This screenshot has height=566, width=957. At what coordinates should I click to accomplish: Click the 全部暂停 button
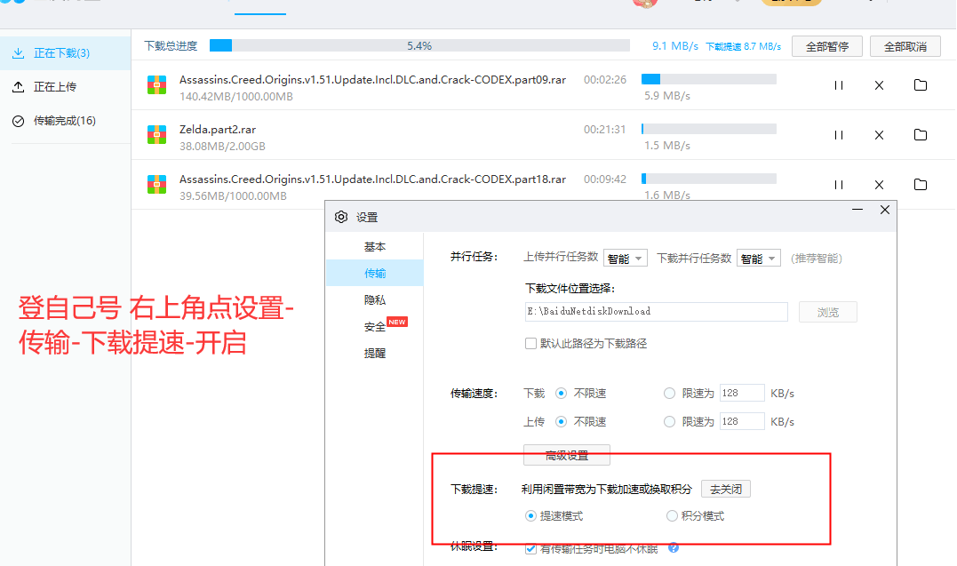tap(827, 46)
